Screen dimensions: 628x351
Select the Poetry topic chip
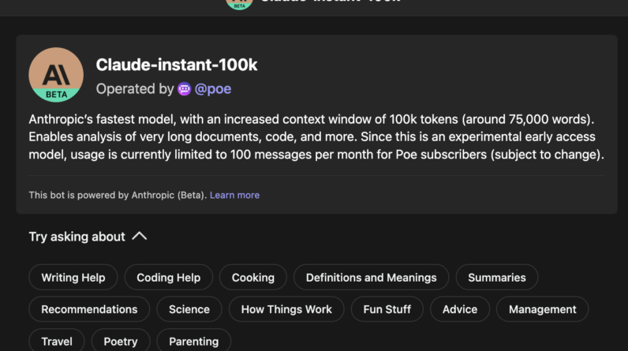click(x=121, y=341)
